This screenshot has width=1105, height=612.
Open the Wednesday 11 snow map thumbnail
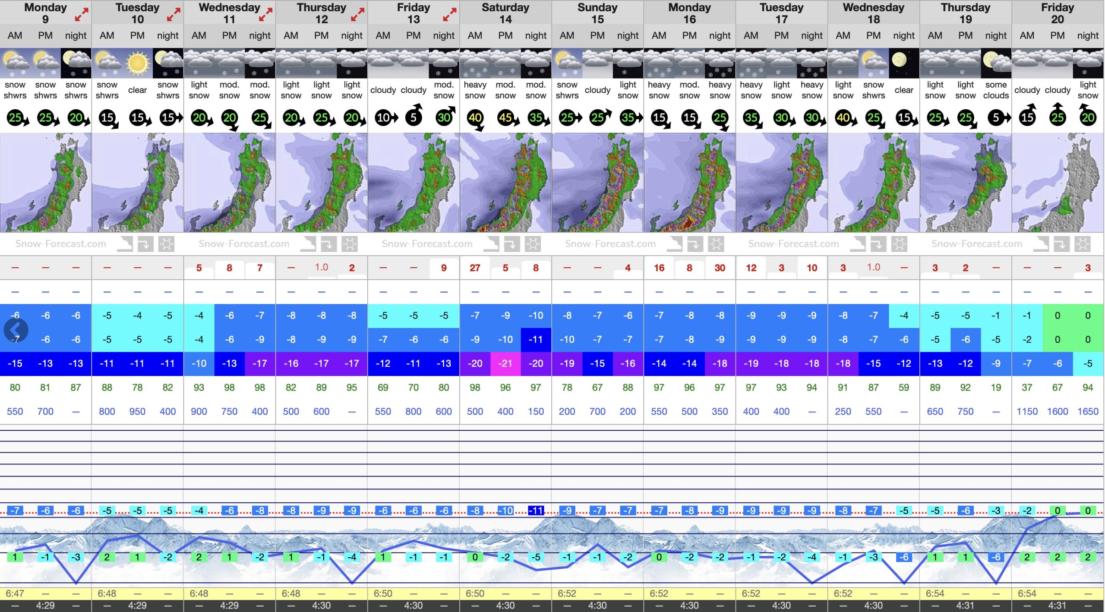(x=230, y=182)
